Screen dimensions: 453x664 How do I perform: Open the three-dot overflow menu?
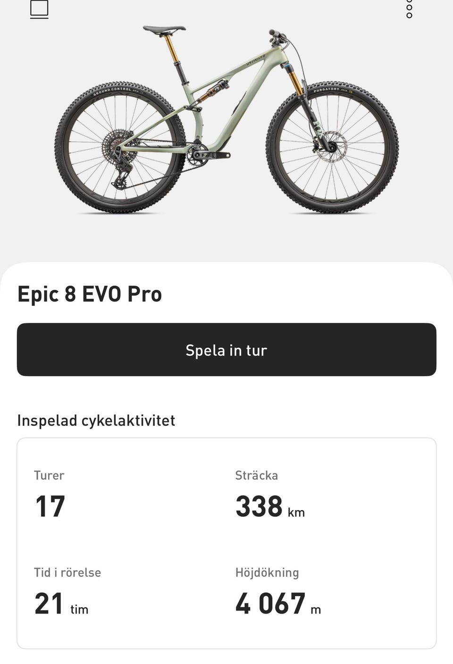point(409,8)
